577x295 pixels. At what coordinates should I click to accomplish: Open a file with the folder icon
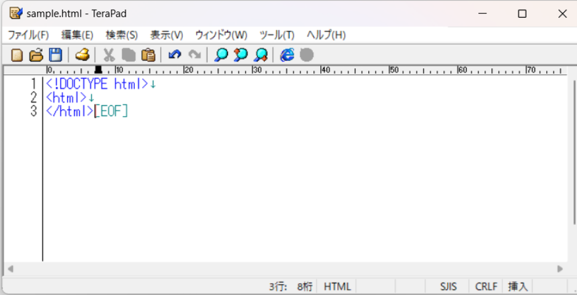tap(36, 55)
